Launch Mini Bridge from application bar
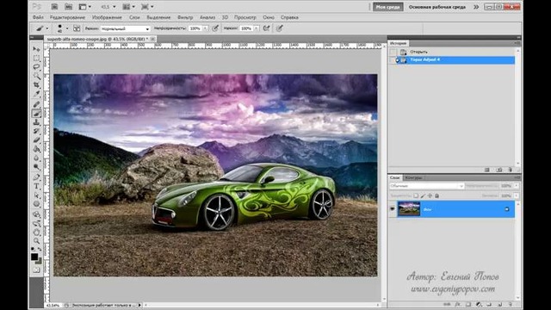This screenshot has width=551, height=310. pos(69,7)
